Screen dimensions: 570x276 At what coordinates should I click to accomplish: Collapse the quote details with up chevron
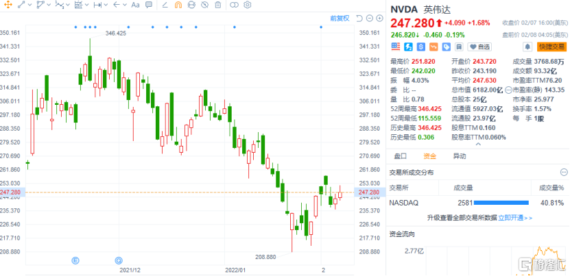pyautogui.click(x=478, y=145)
